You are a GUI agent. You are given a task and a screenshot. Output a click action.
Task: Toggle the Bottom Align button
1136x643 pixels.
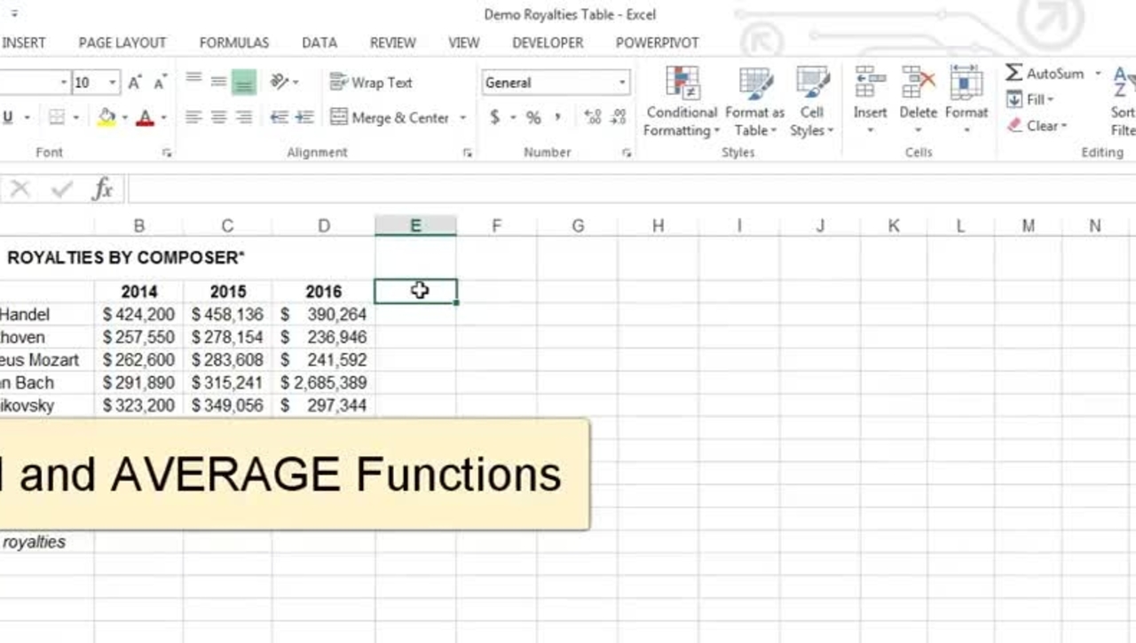tap(243, 82)
